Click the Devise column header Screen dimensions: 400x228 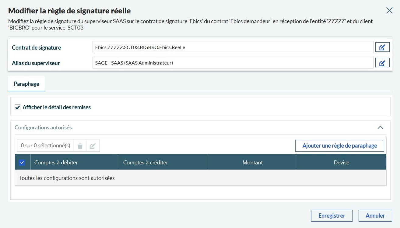coord(341,163)
